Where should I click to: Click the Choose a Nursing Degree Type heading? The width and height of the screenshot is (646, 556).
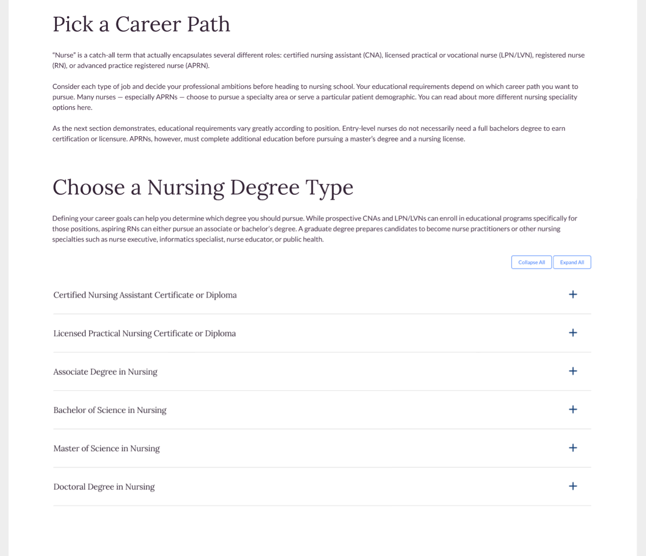coord(203,187)
